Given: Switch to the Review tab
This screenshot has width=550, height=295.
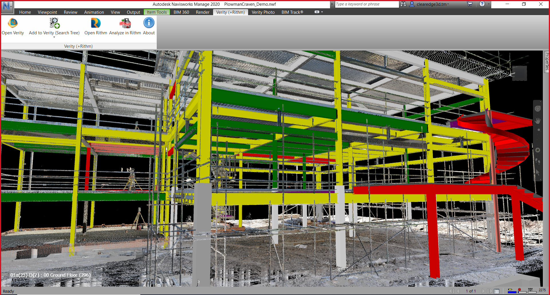Looking at the screenshot, I should click(x=70, y=12).
